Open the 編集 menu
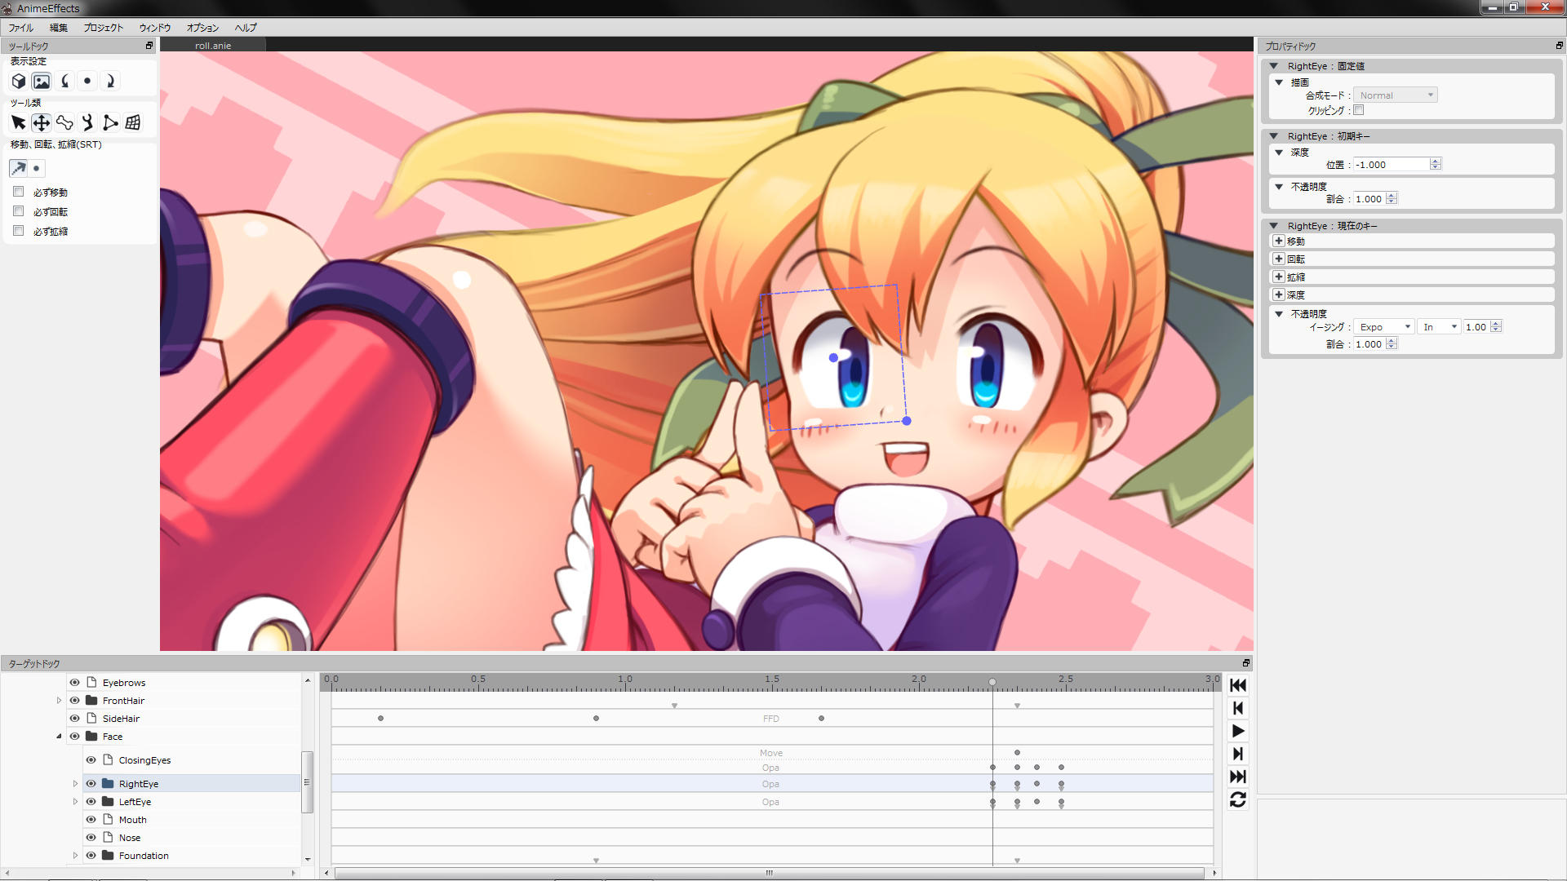 [x=59, y=28]
